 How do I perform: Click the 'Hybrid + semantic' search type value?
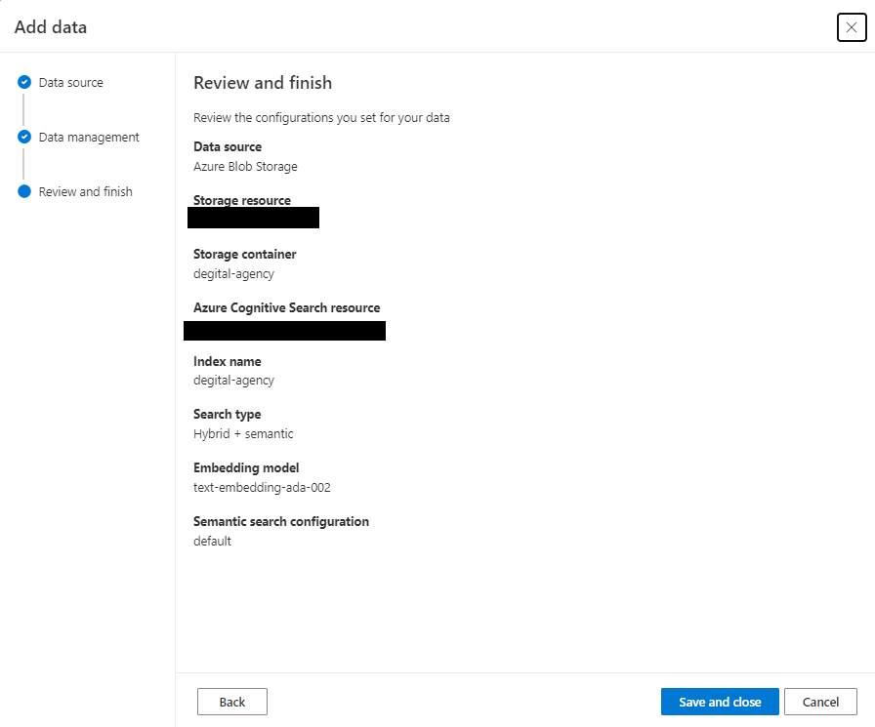click(243, 433)
